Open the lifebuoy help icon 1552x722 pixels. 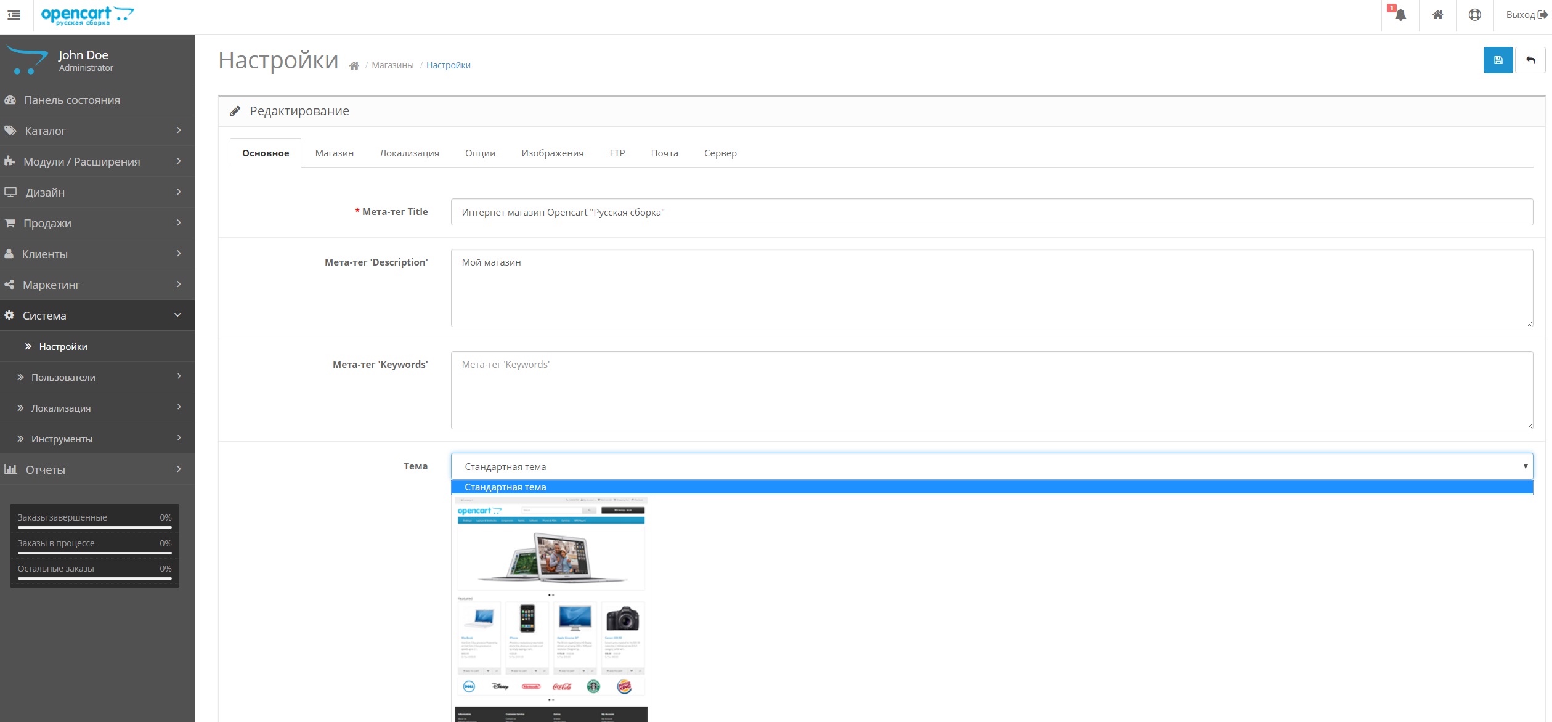point(1474,15)
